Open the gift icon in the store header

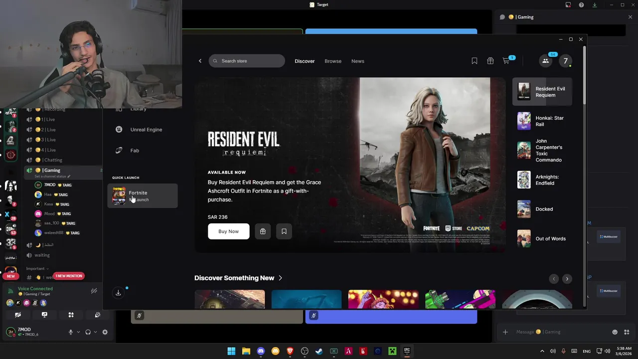490,61
